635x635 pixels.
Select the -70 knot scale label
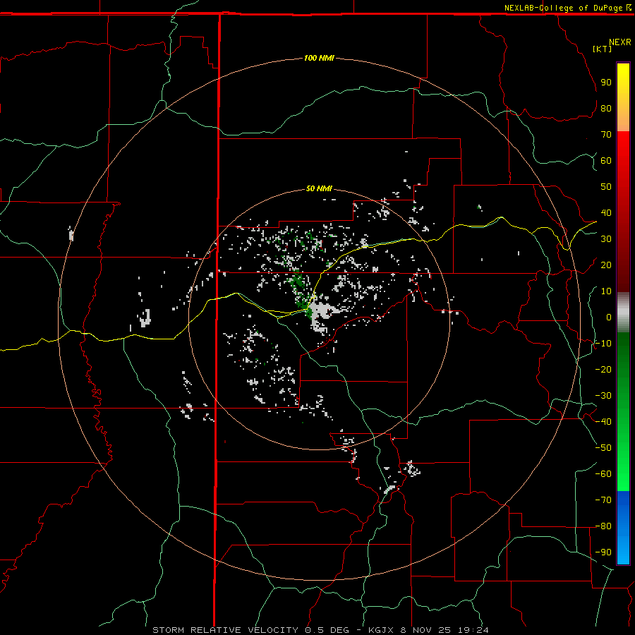pos(603,500)
